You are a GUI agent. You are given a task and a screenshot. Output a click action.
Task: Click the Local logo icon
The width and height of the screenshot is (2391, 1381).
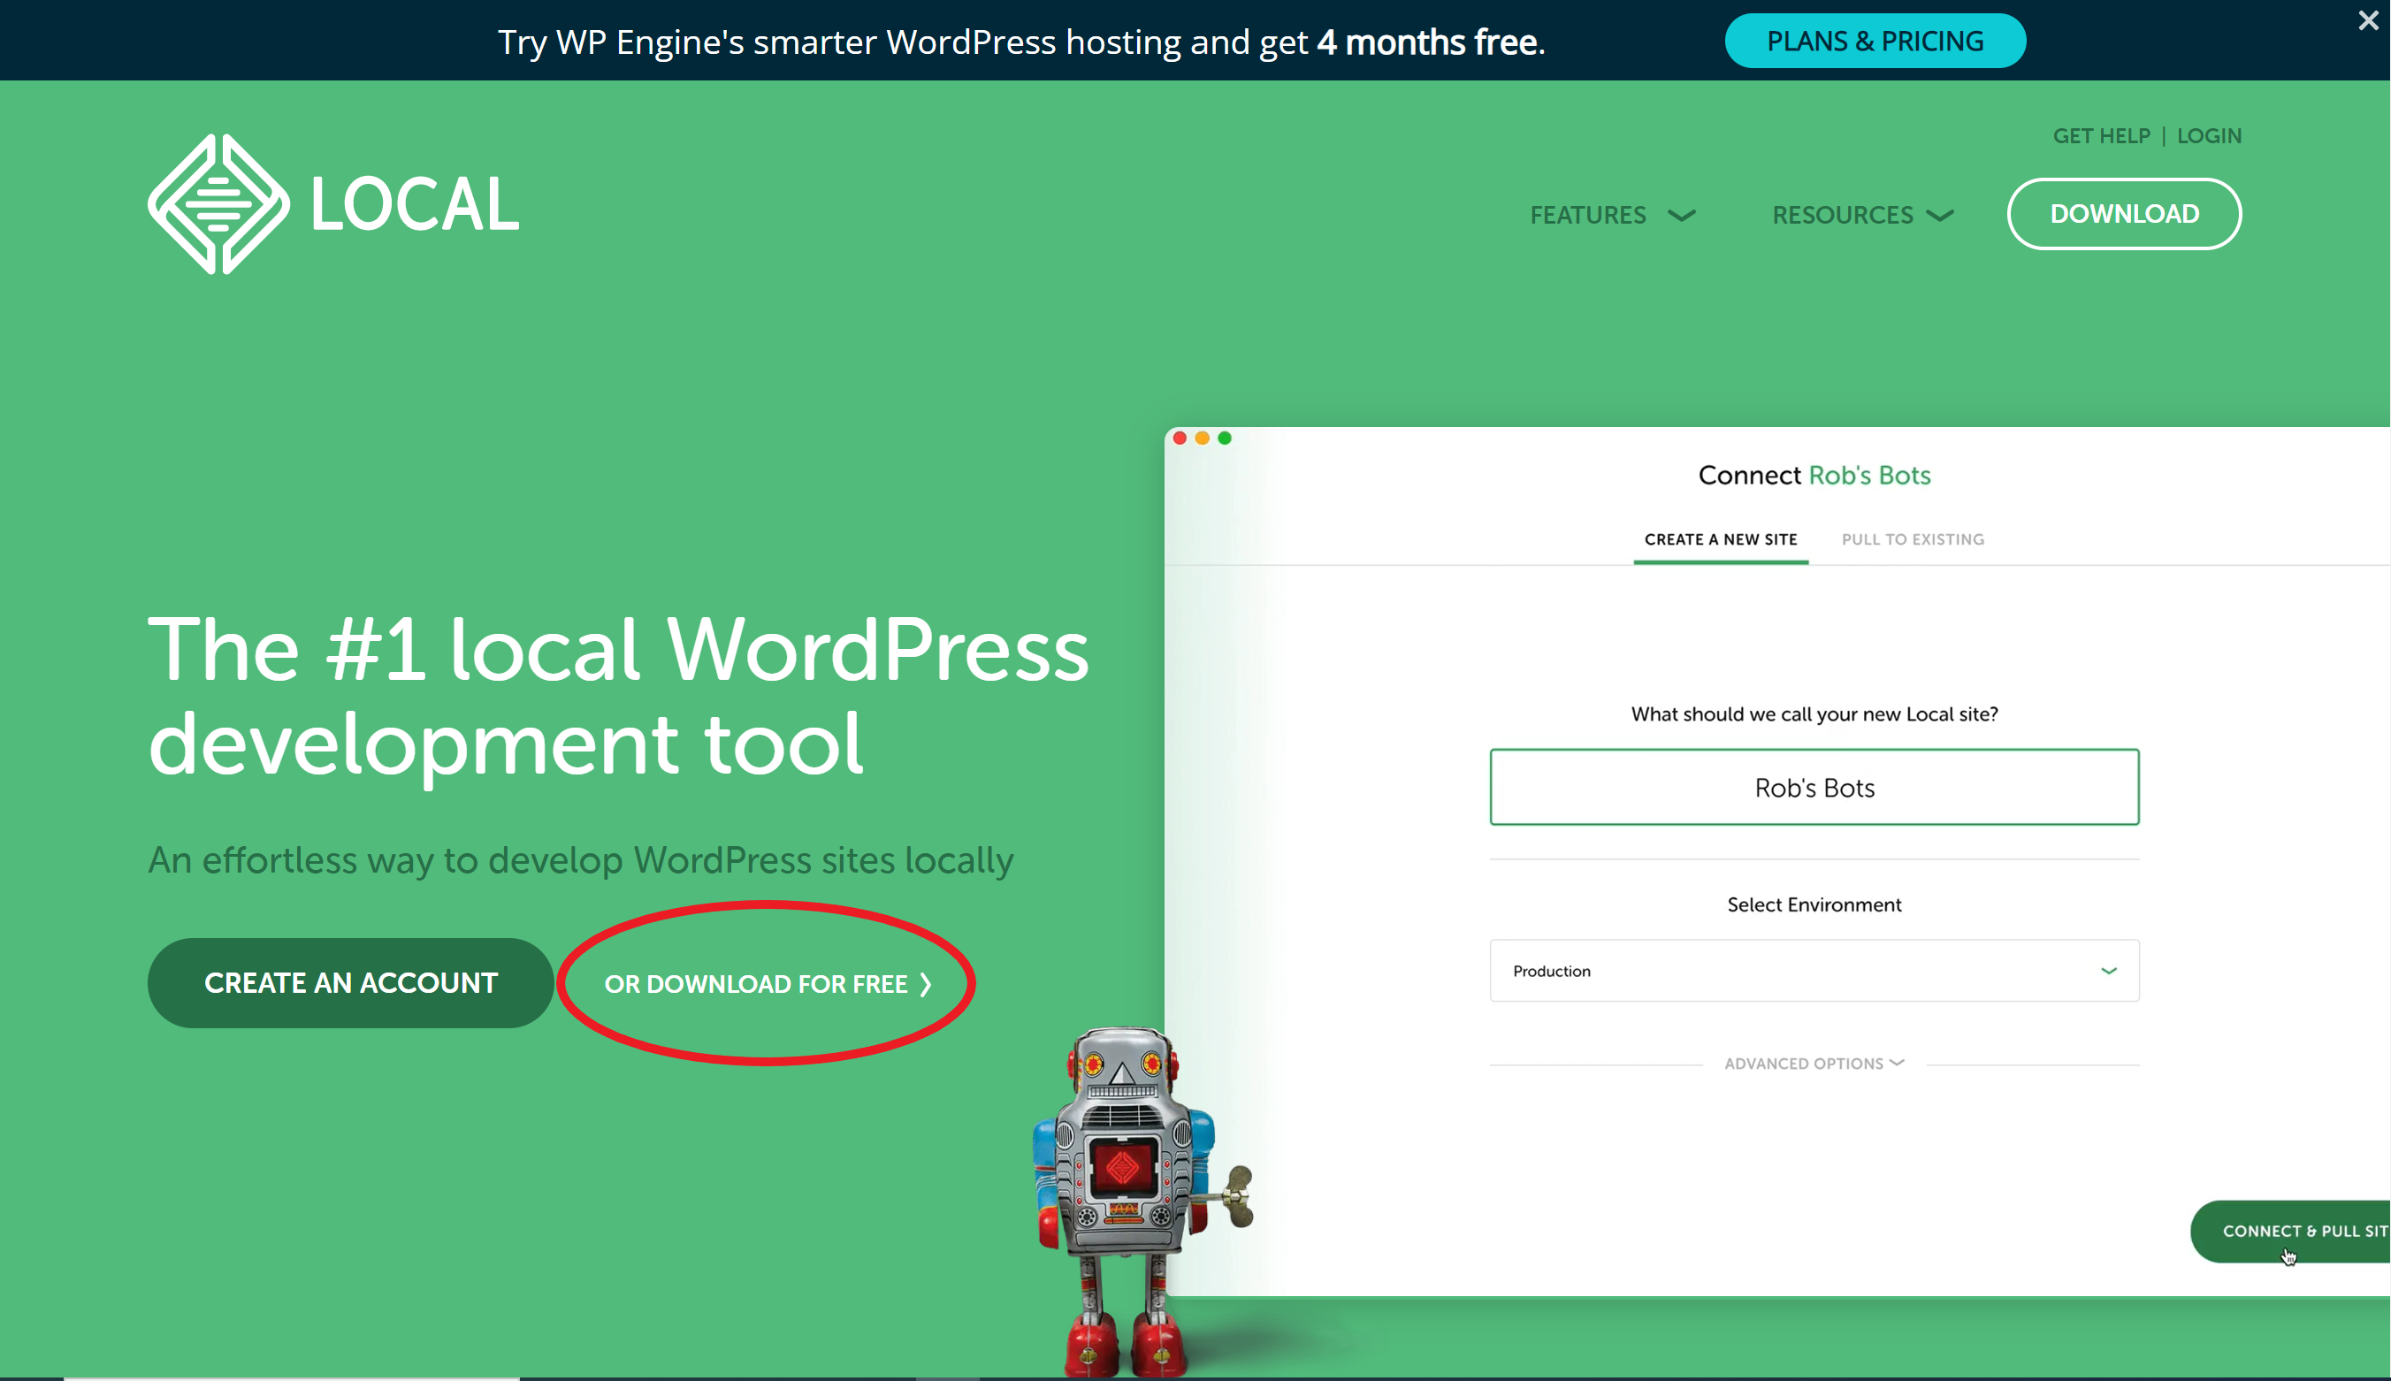(x=218, y=204)
